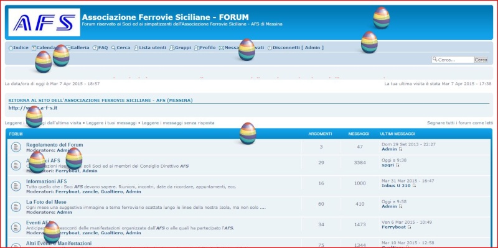Image resolution: width=498 pixels, height=248 pixels.
Task: Open the Regolamento del Forum forum
Action: (54, 145)
